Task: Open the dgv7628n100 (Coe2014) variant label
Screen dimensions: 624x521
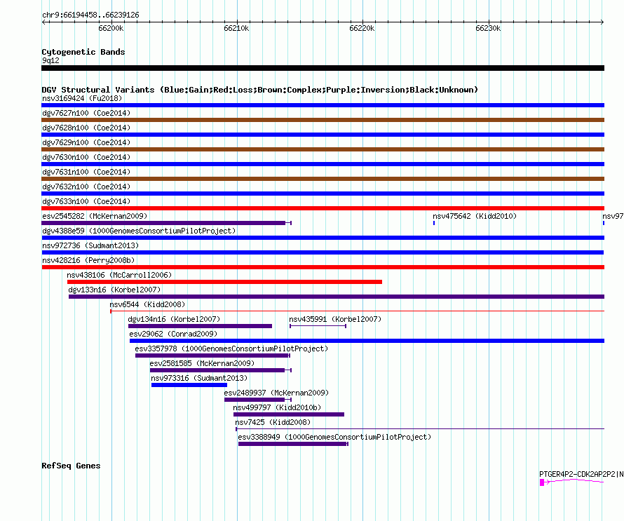Action: click(x=86, y=128)
